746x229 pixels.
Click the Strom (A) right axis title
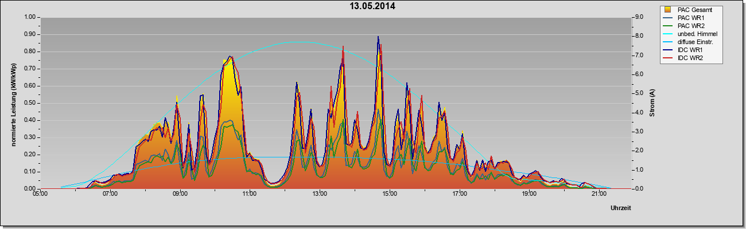tap(652, 103)
